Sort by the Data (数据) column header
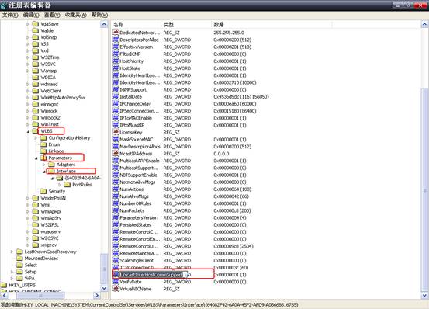The height and width of the screenshot is (309, 429). (x=272, y=25)
